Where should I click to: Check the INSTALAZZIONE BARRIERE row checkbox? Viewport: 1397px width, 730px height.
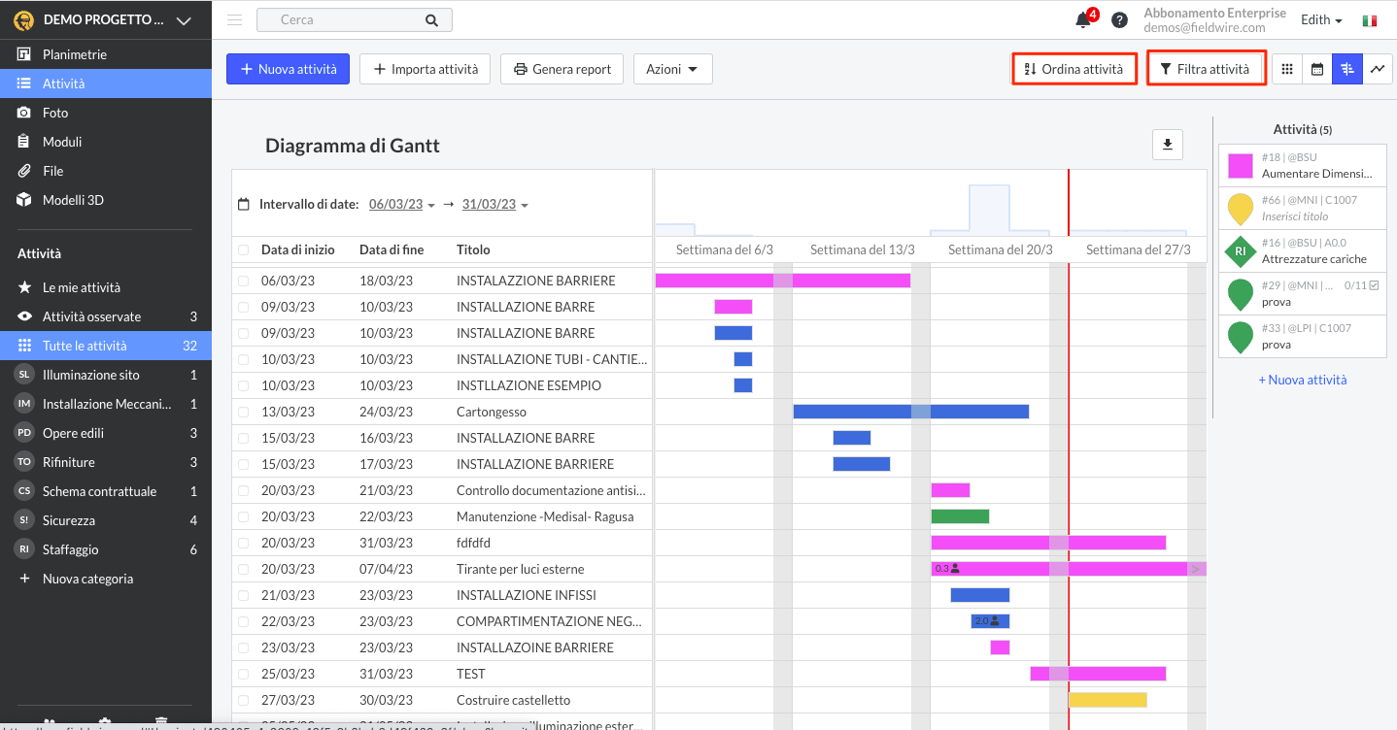point(244,281)
